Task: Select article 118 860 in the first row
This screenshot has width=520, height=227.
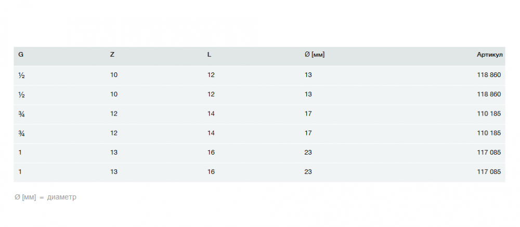Action: pyautogui.click(x=489, y=75)
